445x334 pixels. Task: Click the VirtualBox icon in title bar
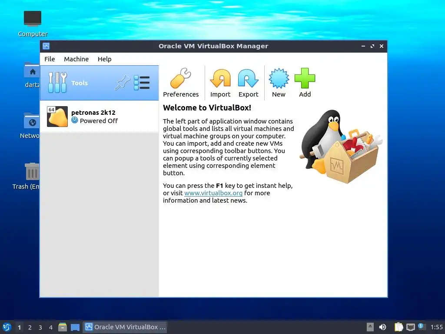pos(46,46)
